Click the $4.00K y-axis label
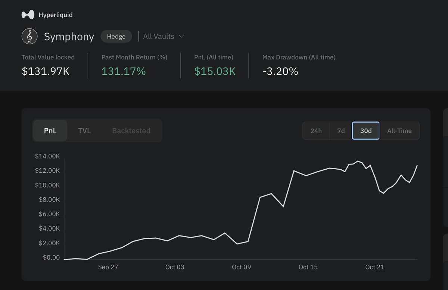 pyautogui.click(x=49, y=228)
